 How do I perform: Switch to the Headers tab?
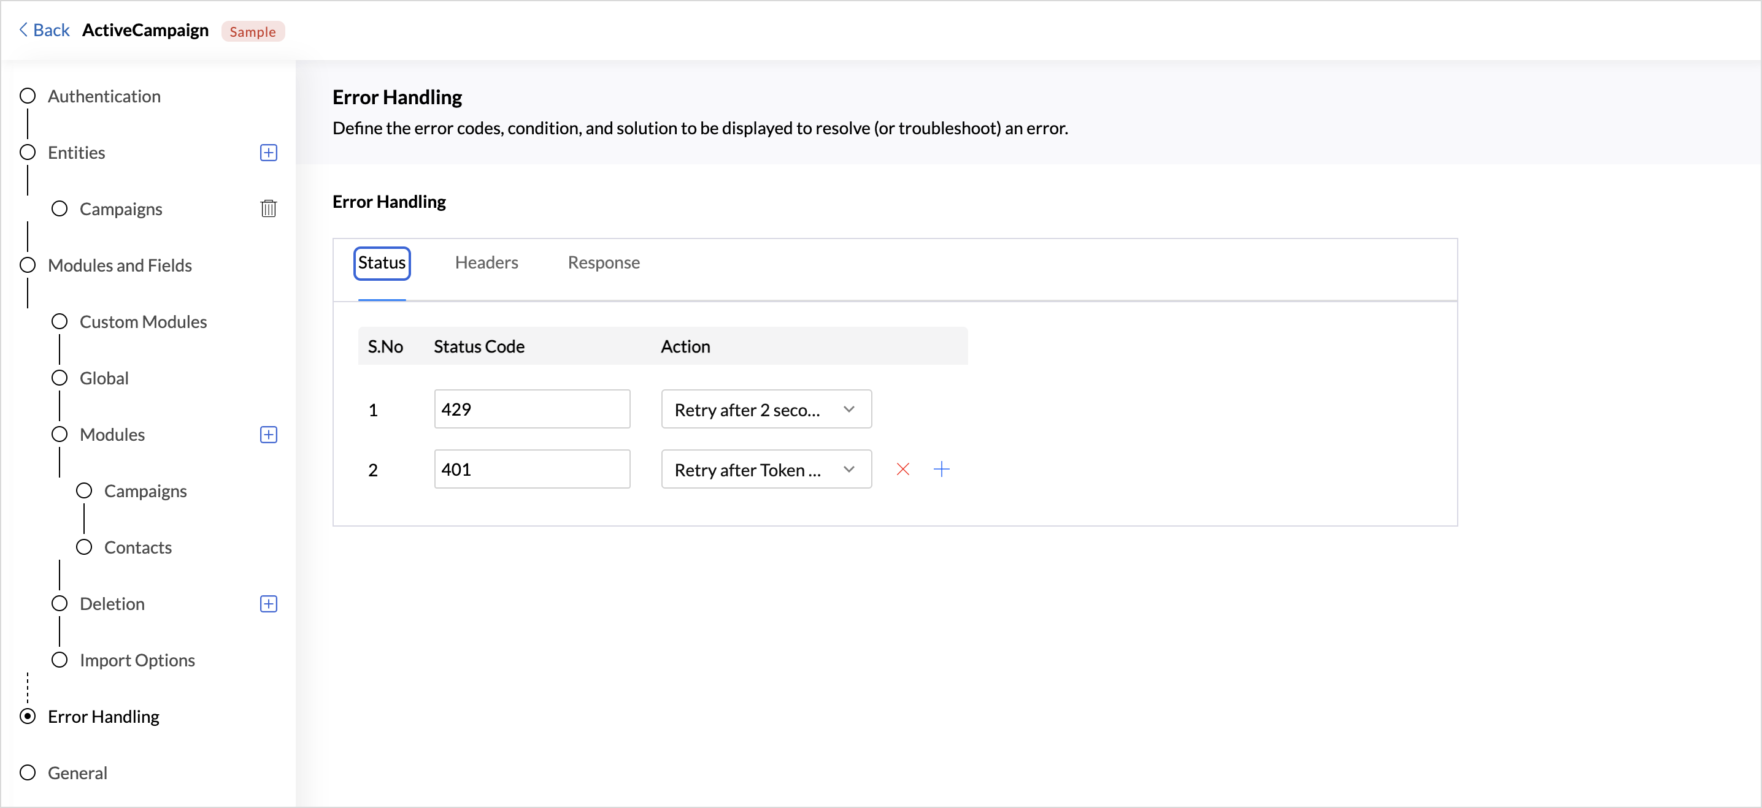[x=486, y=262]
